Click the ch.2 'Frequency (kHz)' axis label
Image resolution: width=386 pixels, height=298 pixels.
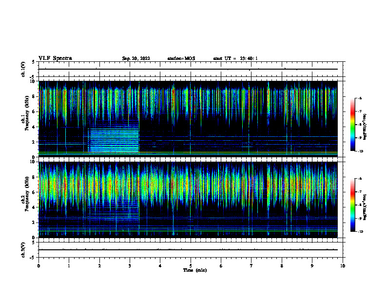point(27,194)
